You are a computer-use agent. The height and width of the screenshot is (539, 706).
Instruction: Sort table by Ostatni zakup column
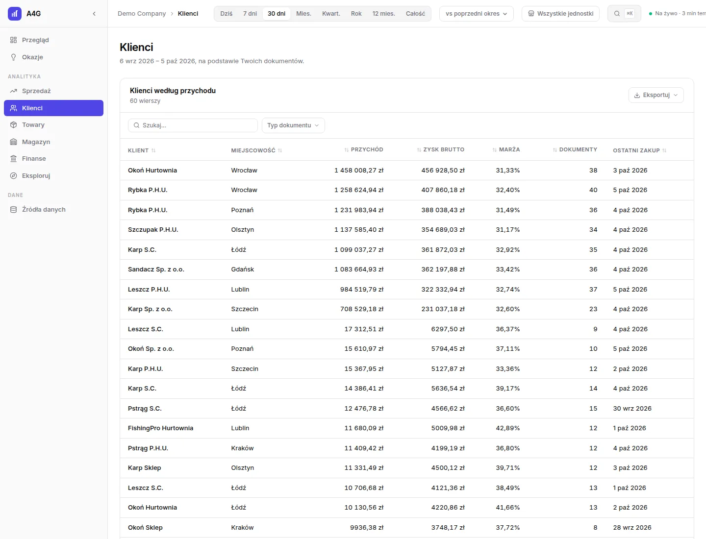pyautogui.click(x=640, y=150)
